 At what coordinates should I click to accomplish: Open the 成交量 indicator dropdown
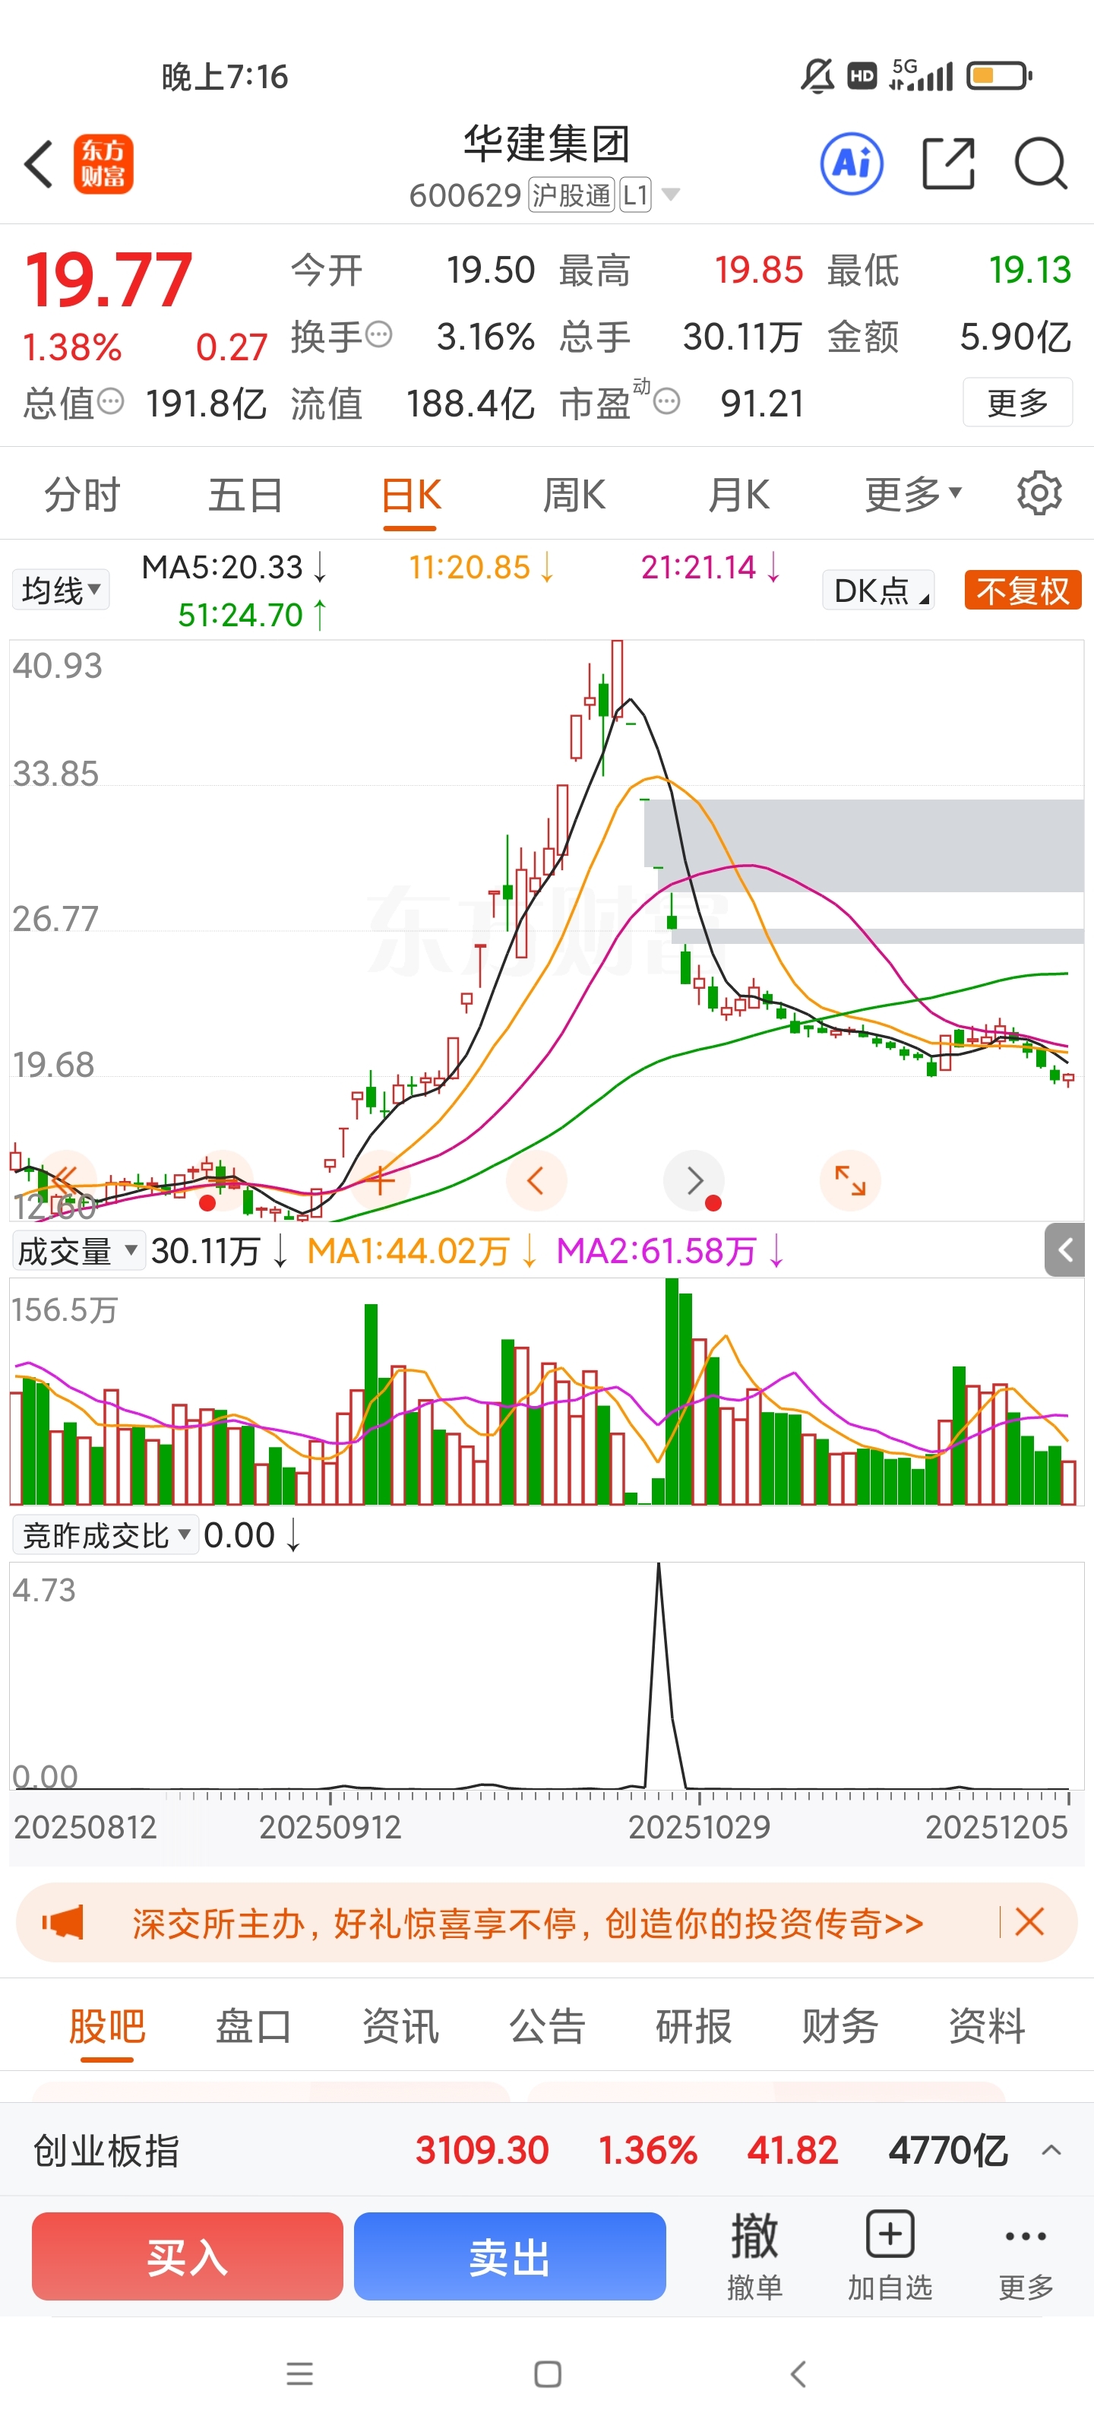click(78, 1251)
